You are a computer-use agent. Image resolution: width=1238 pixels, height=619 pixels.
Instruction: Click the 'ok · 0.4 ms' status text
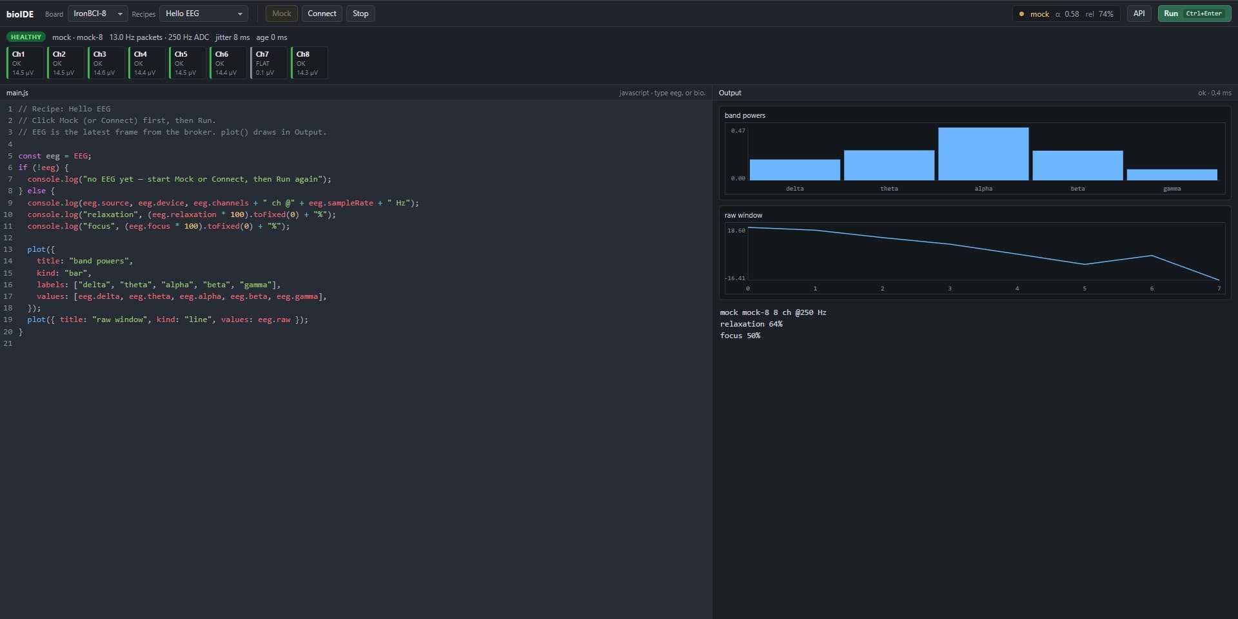(x=1214, y=93)
